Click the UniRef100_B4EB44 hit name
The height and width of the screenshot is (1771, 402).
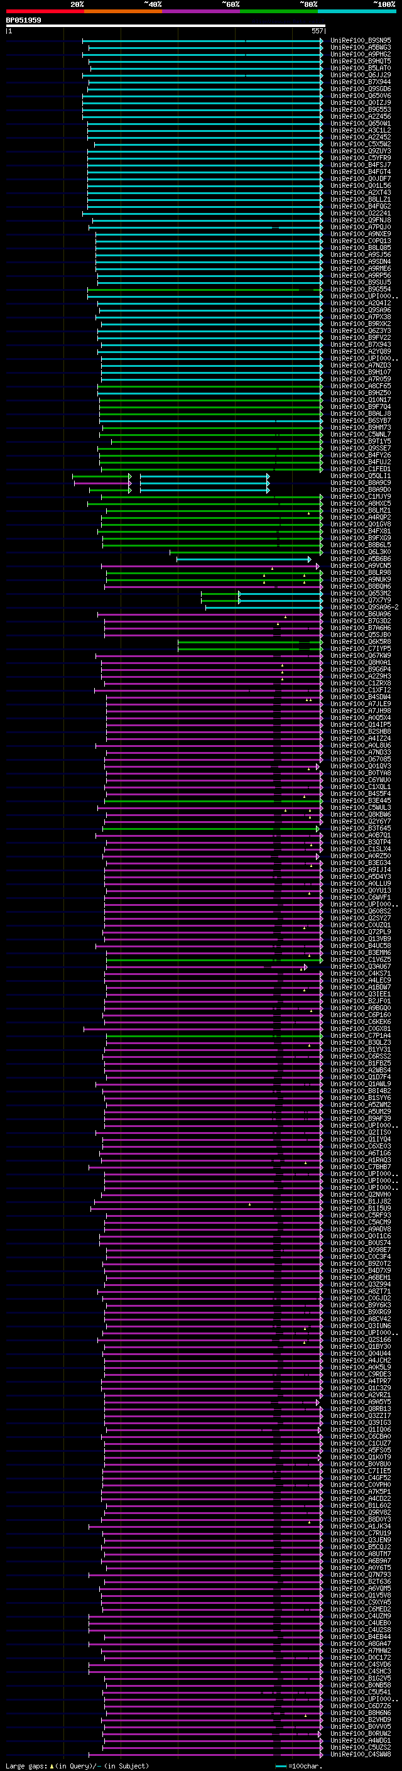[x=361, y=1637]
